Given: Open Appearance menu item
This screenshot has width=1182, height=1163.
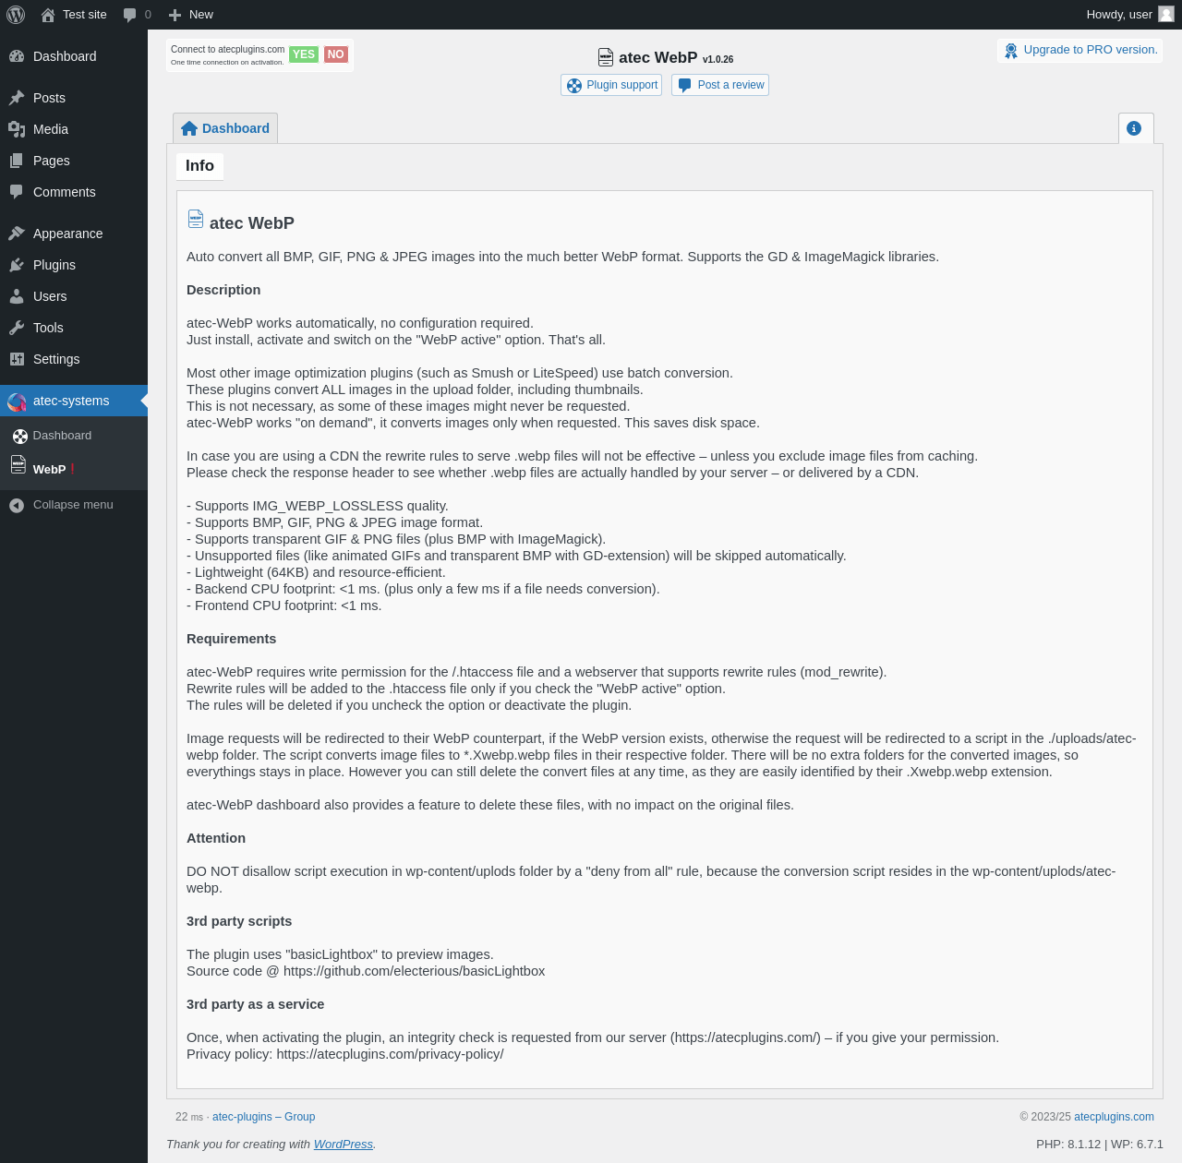Looking at the screenshot, I should pyautogui.click(x=74, y=234).
